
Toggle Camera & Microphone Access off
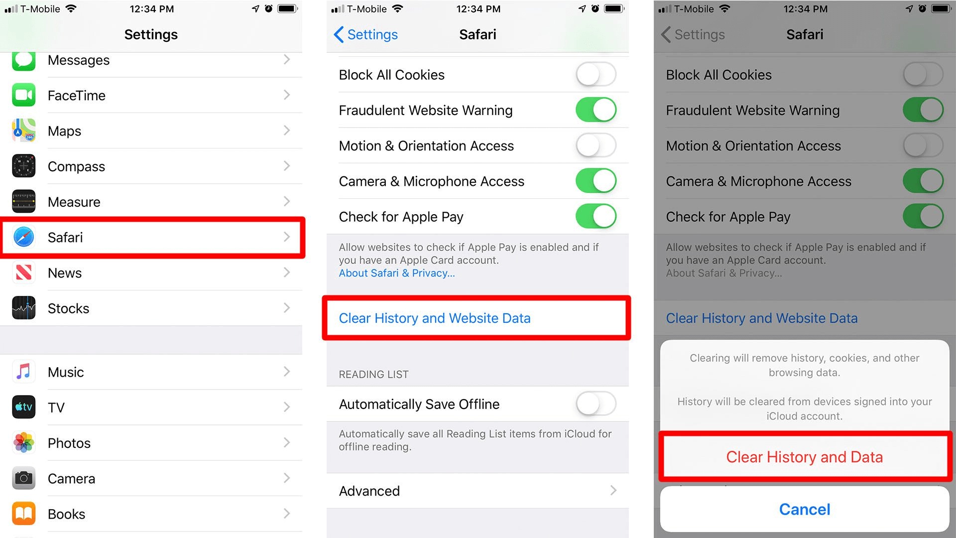(x=595, y=181)
